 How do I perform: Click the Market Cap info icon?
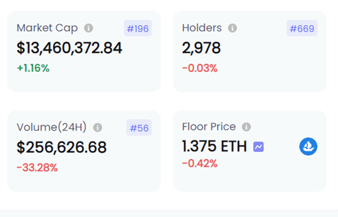coord(88,28)
